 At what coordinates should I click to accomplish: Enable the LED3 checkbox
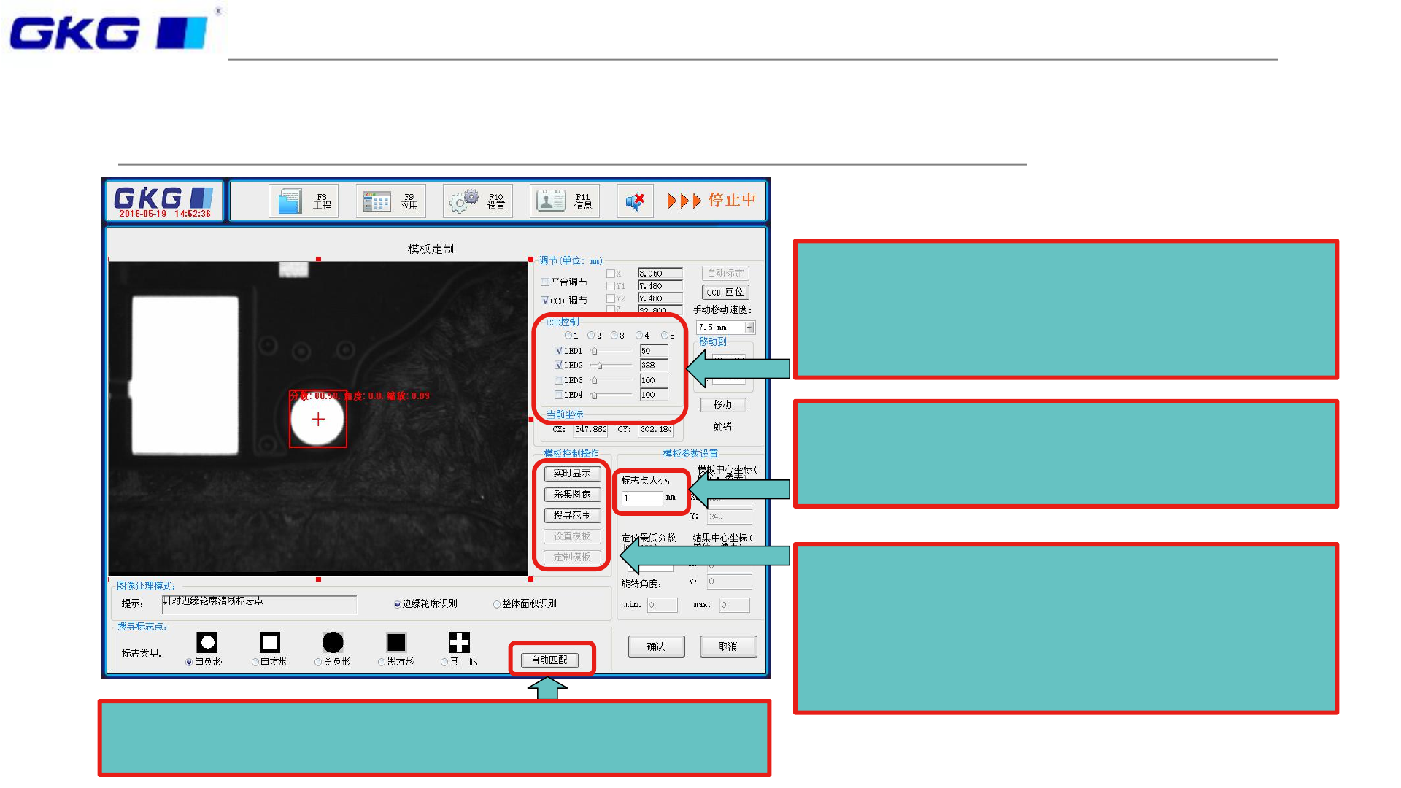[x=559, y=380]
